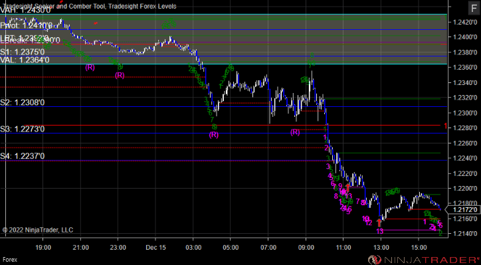Click the 1.2260'0 price axis label
Viewport: 481px width, 265px height.
pyautogui.click(x=465, y=143)
